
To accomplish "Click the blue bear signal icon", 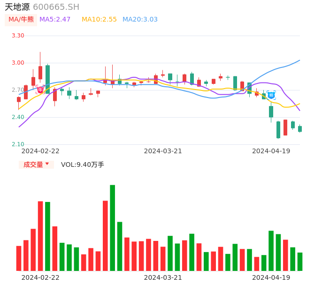I will pyautogui.click(x=271, y=95).
